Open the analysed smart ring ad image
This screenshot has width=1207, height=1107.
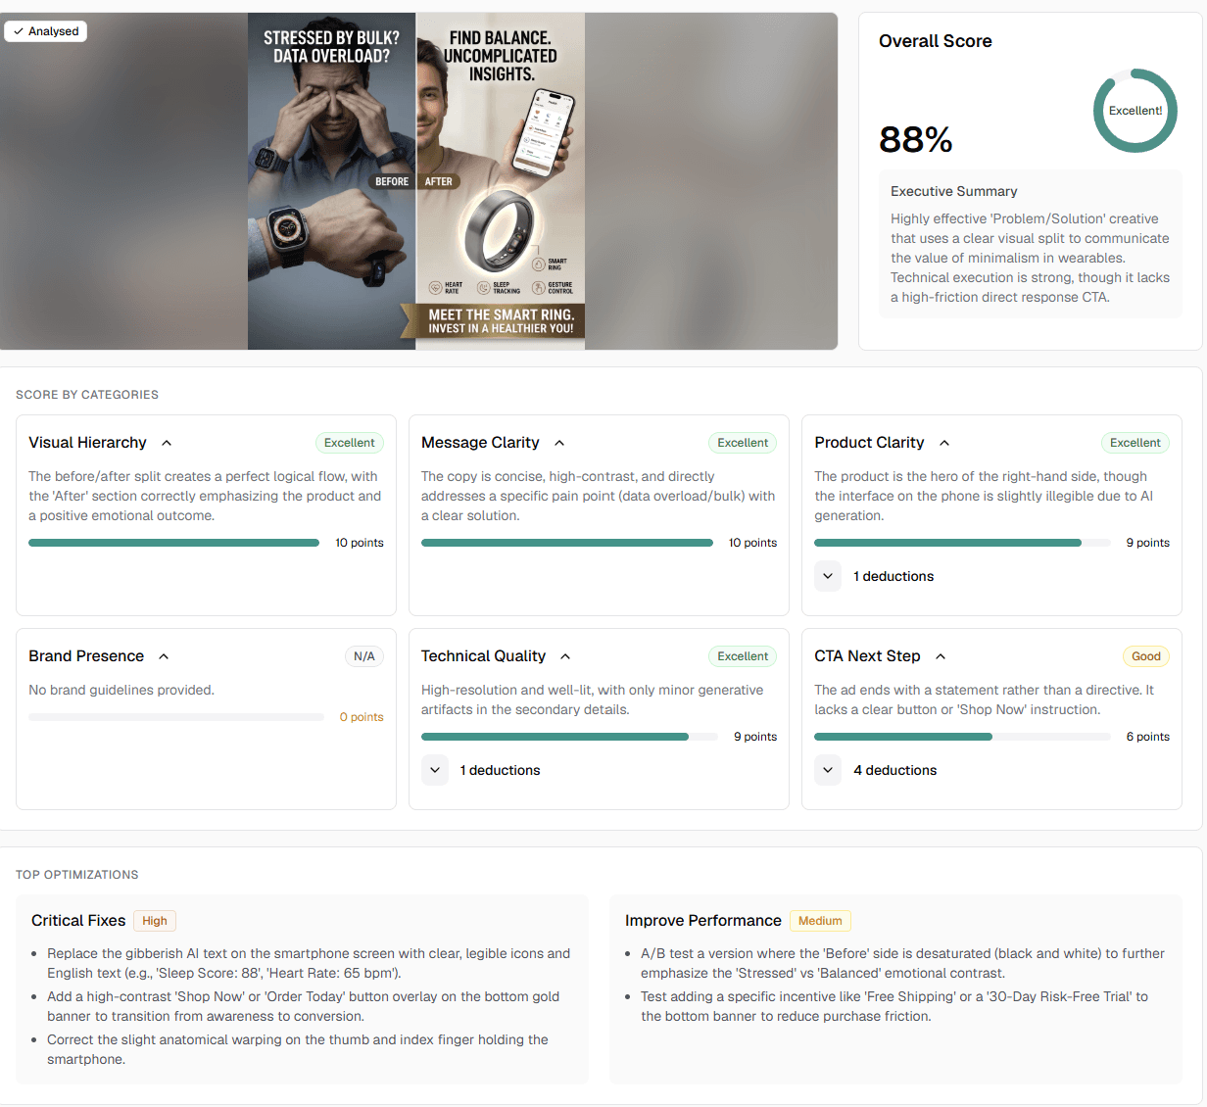(416, 181)
